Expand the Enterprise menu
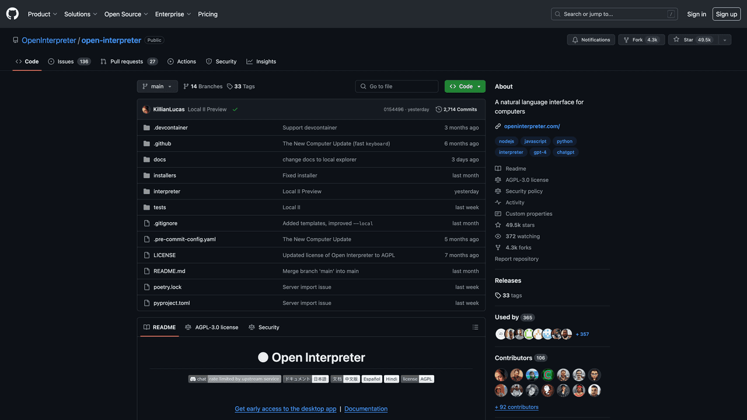747x420 pixels. click(x=173, y=14)
